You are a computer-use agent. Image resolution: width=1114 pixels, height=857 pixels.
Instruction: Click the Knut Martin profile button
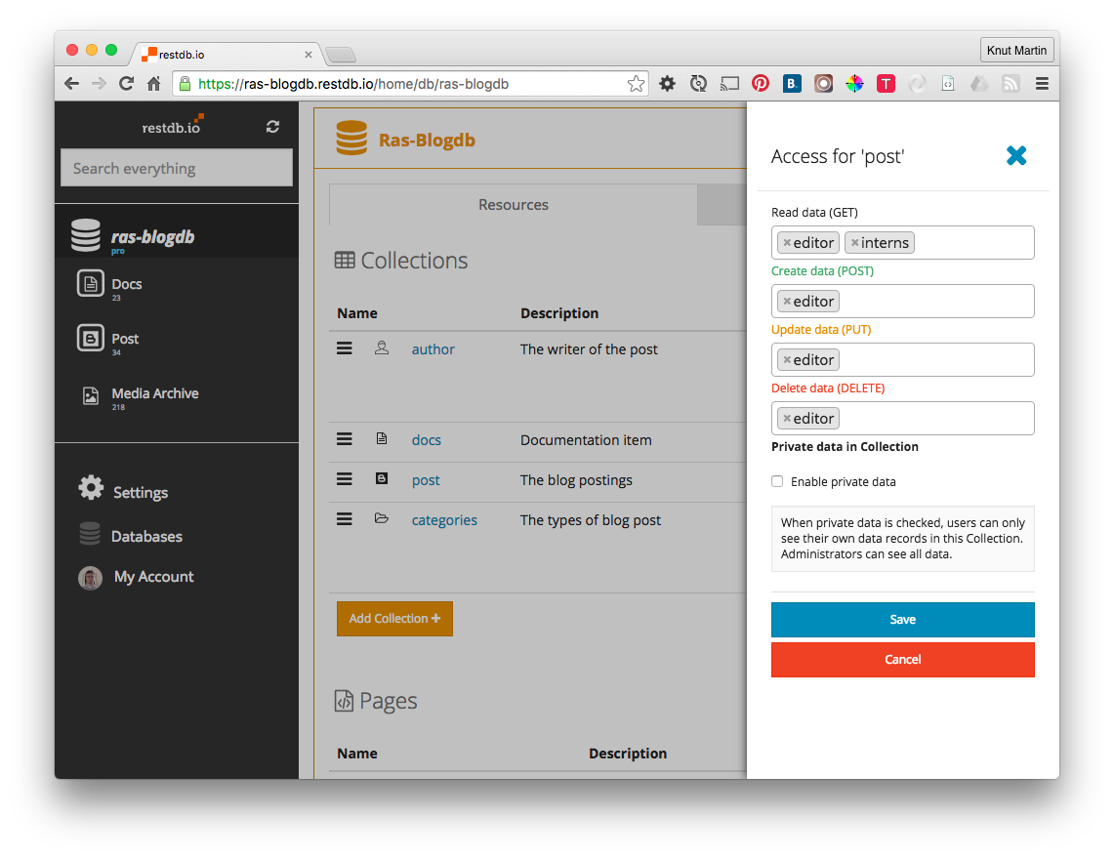[x=1016, y=51]
